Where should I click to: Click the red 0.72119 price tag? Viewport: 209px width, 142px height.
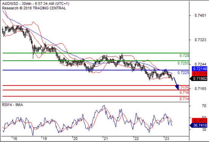point(200,73)
